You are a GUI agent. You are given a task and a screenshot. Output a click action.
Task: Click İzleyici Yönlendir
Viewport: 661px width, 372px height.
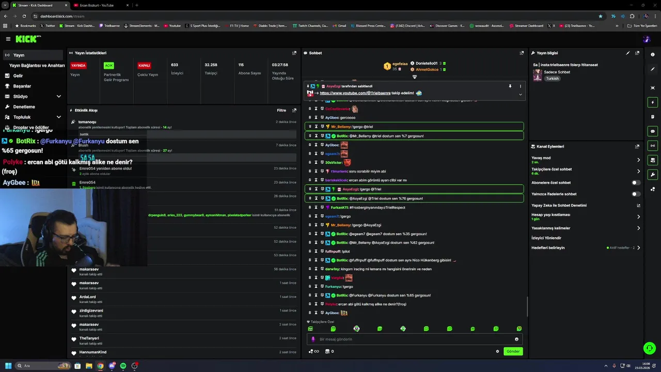tap(546, 238)
